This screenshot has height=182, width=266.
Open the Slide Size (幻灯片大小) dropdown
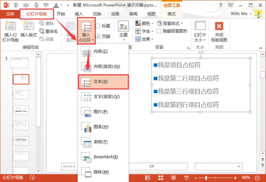point(200,31)
